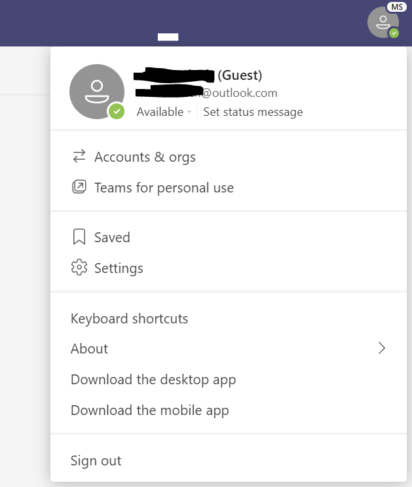This screenshot has height=487, width=412.
Task: Click the Settings gear icon
Action: [79, 267]
